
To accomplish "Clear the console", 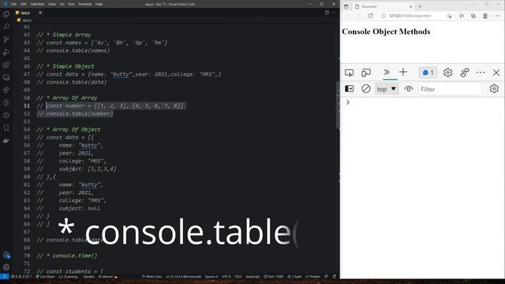I will [x=366, y=88].
